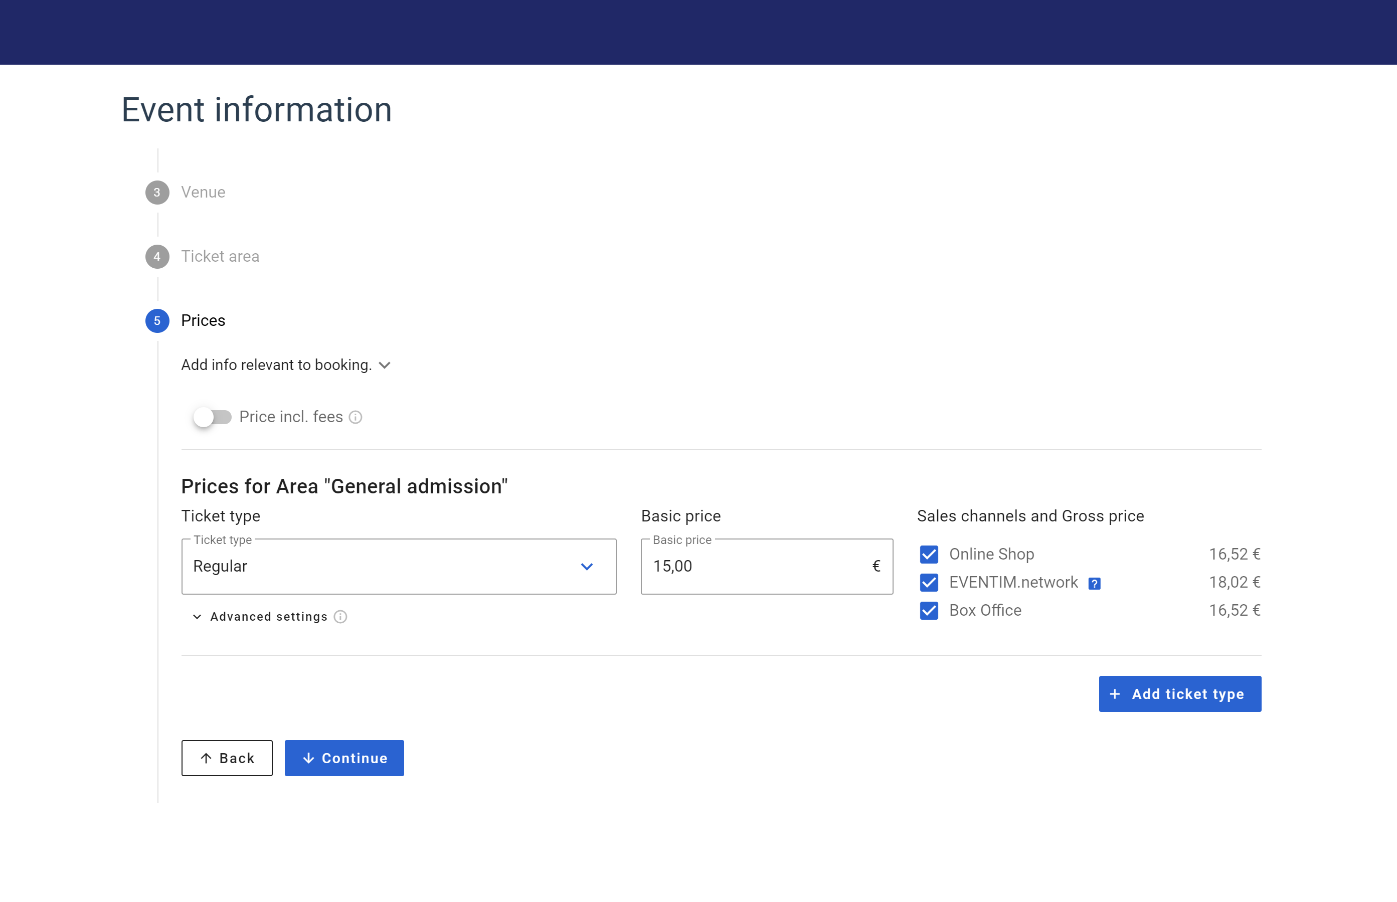Screen dimensions: 1397x902
Task: Click the euro symbol in Basic price field
Action: [876, 567]
